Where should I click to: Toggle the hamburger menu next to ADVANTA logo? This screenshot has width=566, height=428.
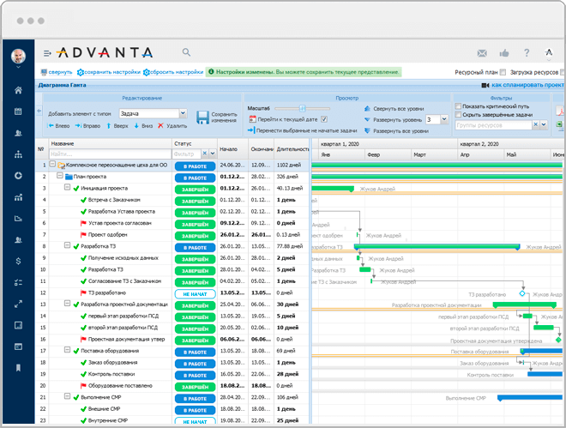click(x=47, y=53)
